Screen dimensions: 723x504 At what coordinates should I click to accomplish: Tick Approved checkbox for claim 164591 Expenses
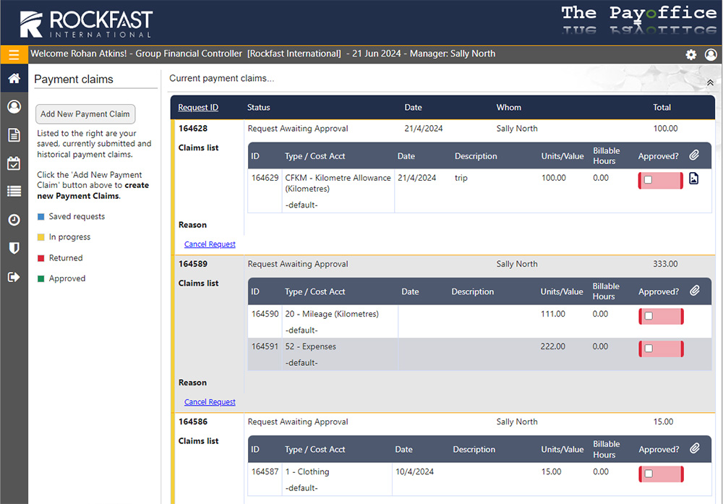coord(649,348)
